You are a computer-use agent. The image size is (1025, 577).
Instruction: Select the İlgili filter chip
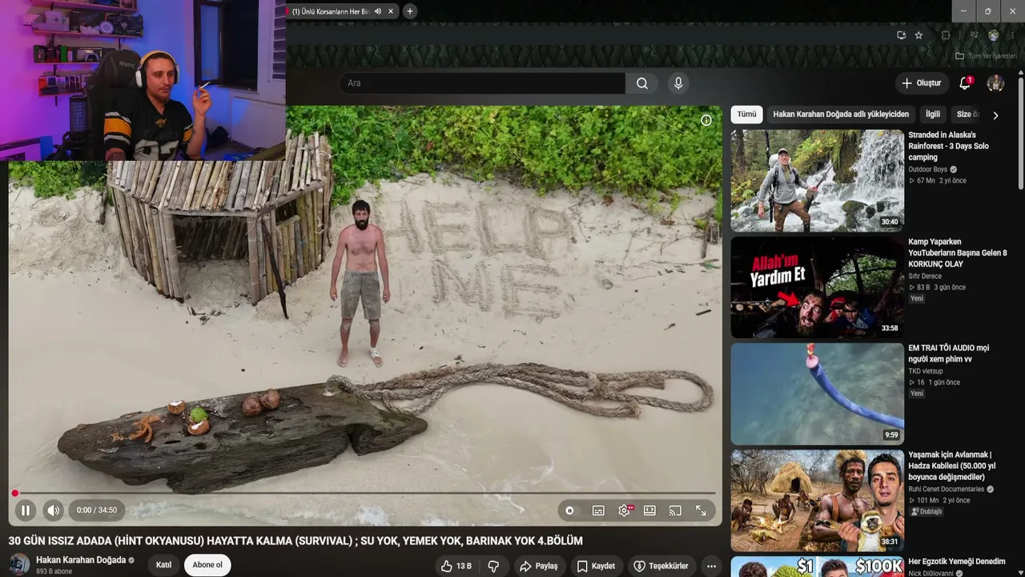coord(933,115)
